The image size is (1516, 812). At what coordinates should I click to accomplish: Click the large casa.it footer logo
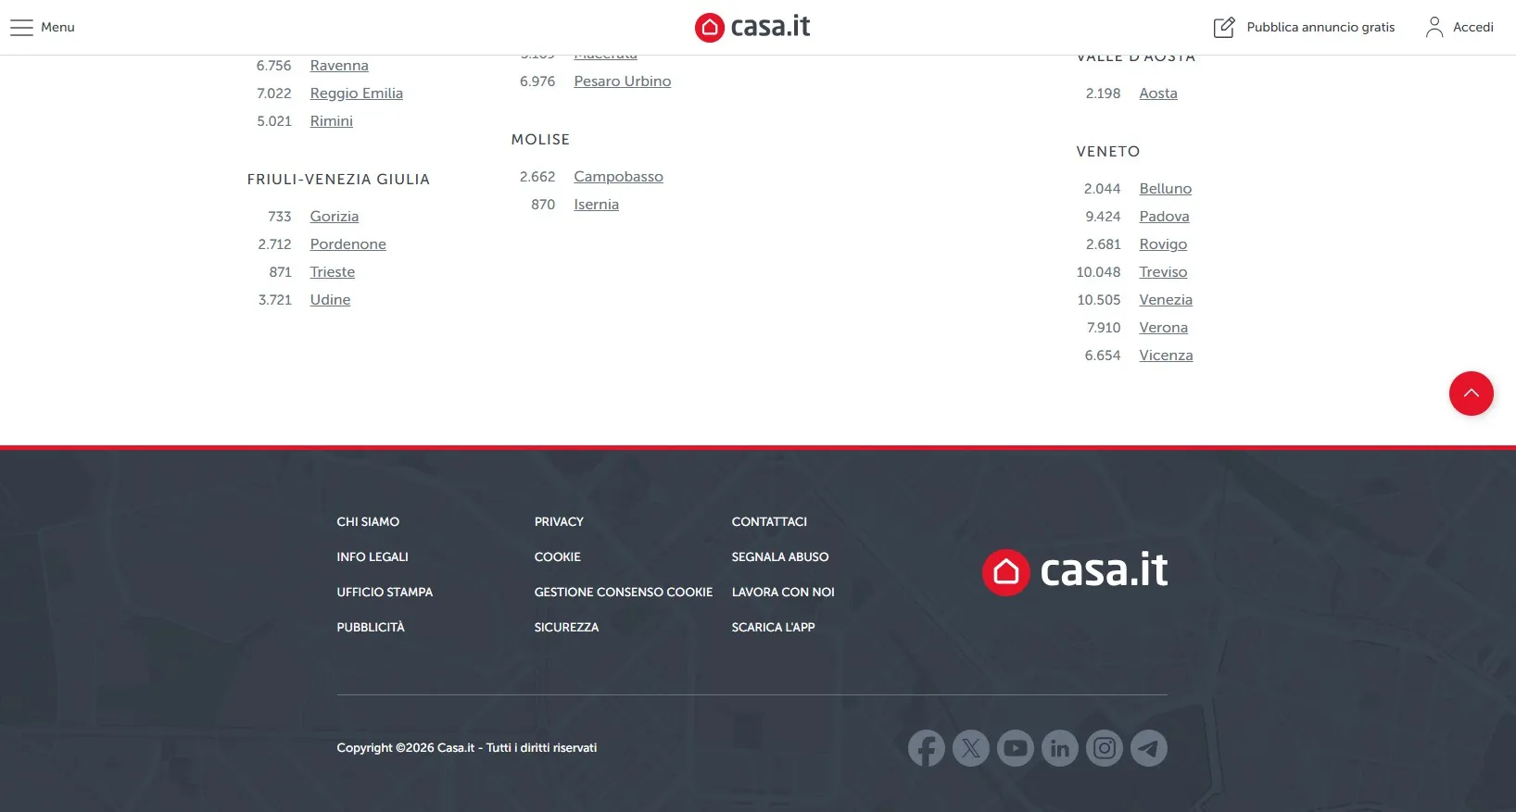point(1074,571)
